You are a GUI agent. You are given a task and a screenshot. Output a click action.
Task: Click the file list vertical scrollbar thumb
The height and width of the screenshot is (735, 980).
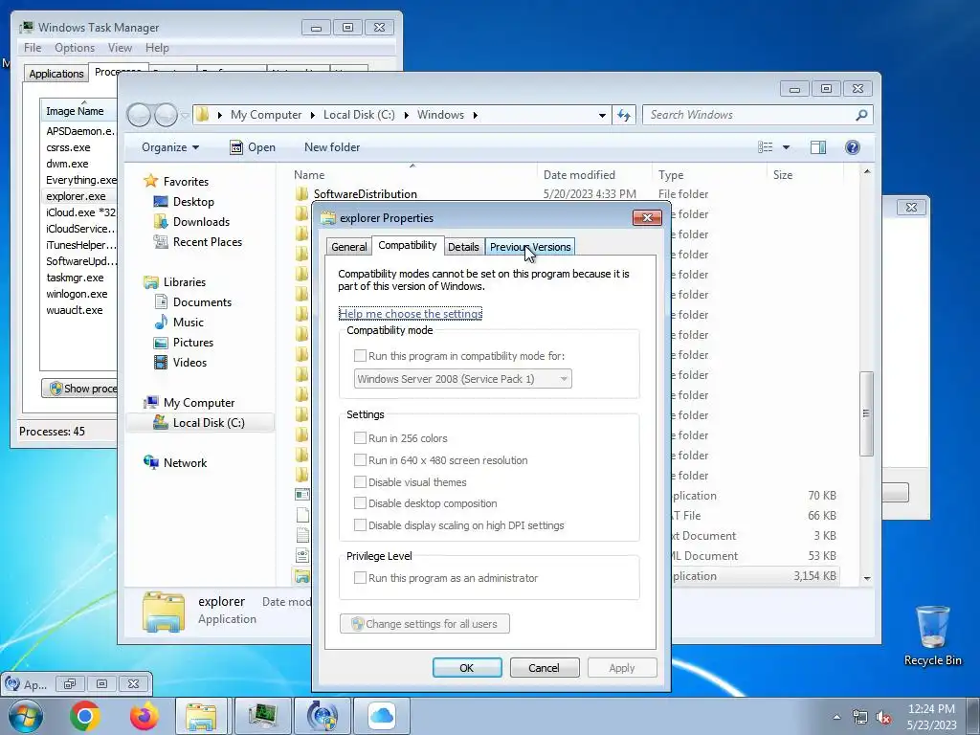click(x=866, y=413)
